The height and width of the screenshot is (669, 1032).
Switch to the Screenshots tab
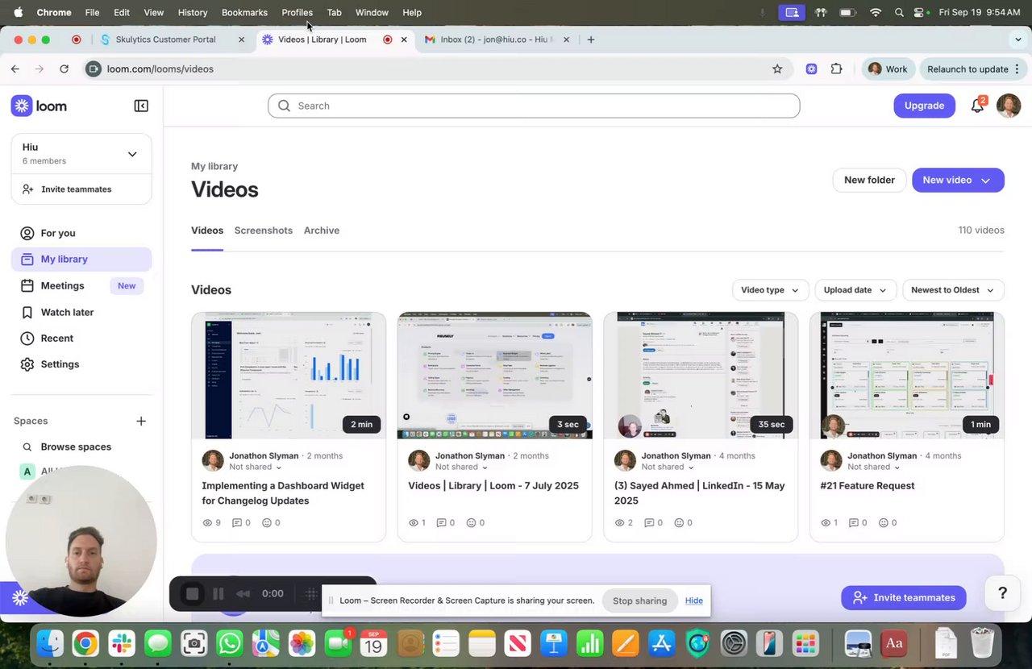264,231
